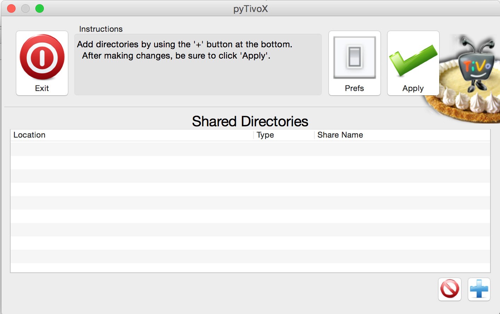Zoom the window with the green button
The width and height of the screenshot is (500, 314).
pos(40,8)
